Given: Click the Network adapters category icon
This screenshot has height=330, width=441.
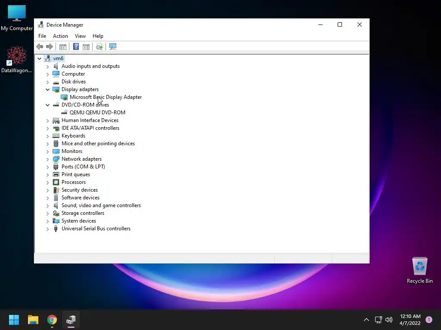Looking at the screenshot, I should tap(56, 159).
